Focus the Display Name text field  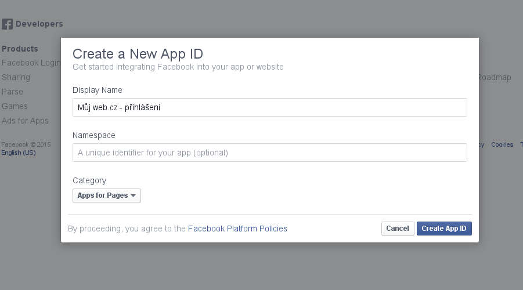click(x=270, y=107)
